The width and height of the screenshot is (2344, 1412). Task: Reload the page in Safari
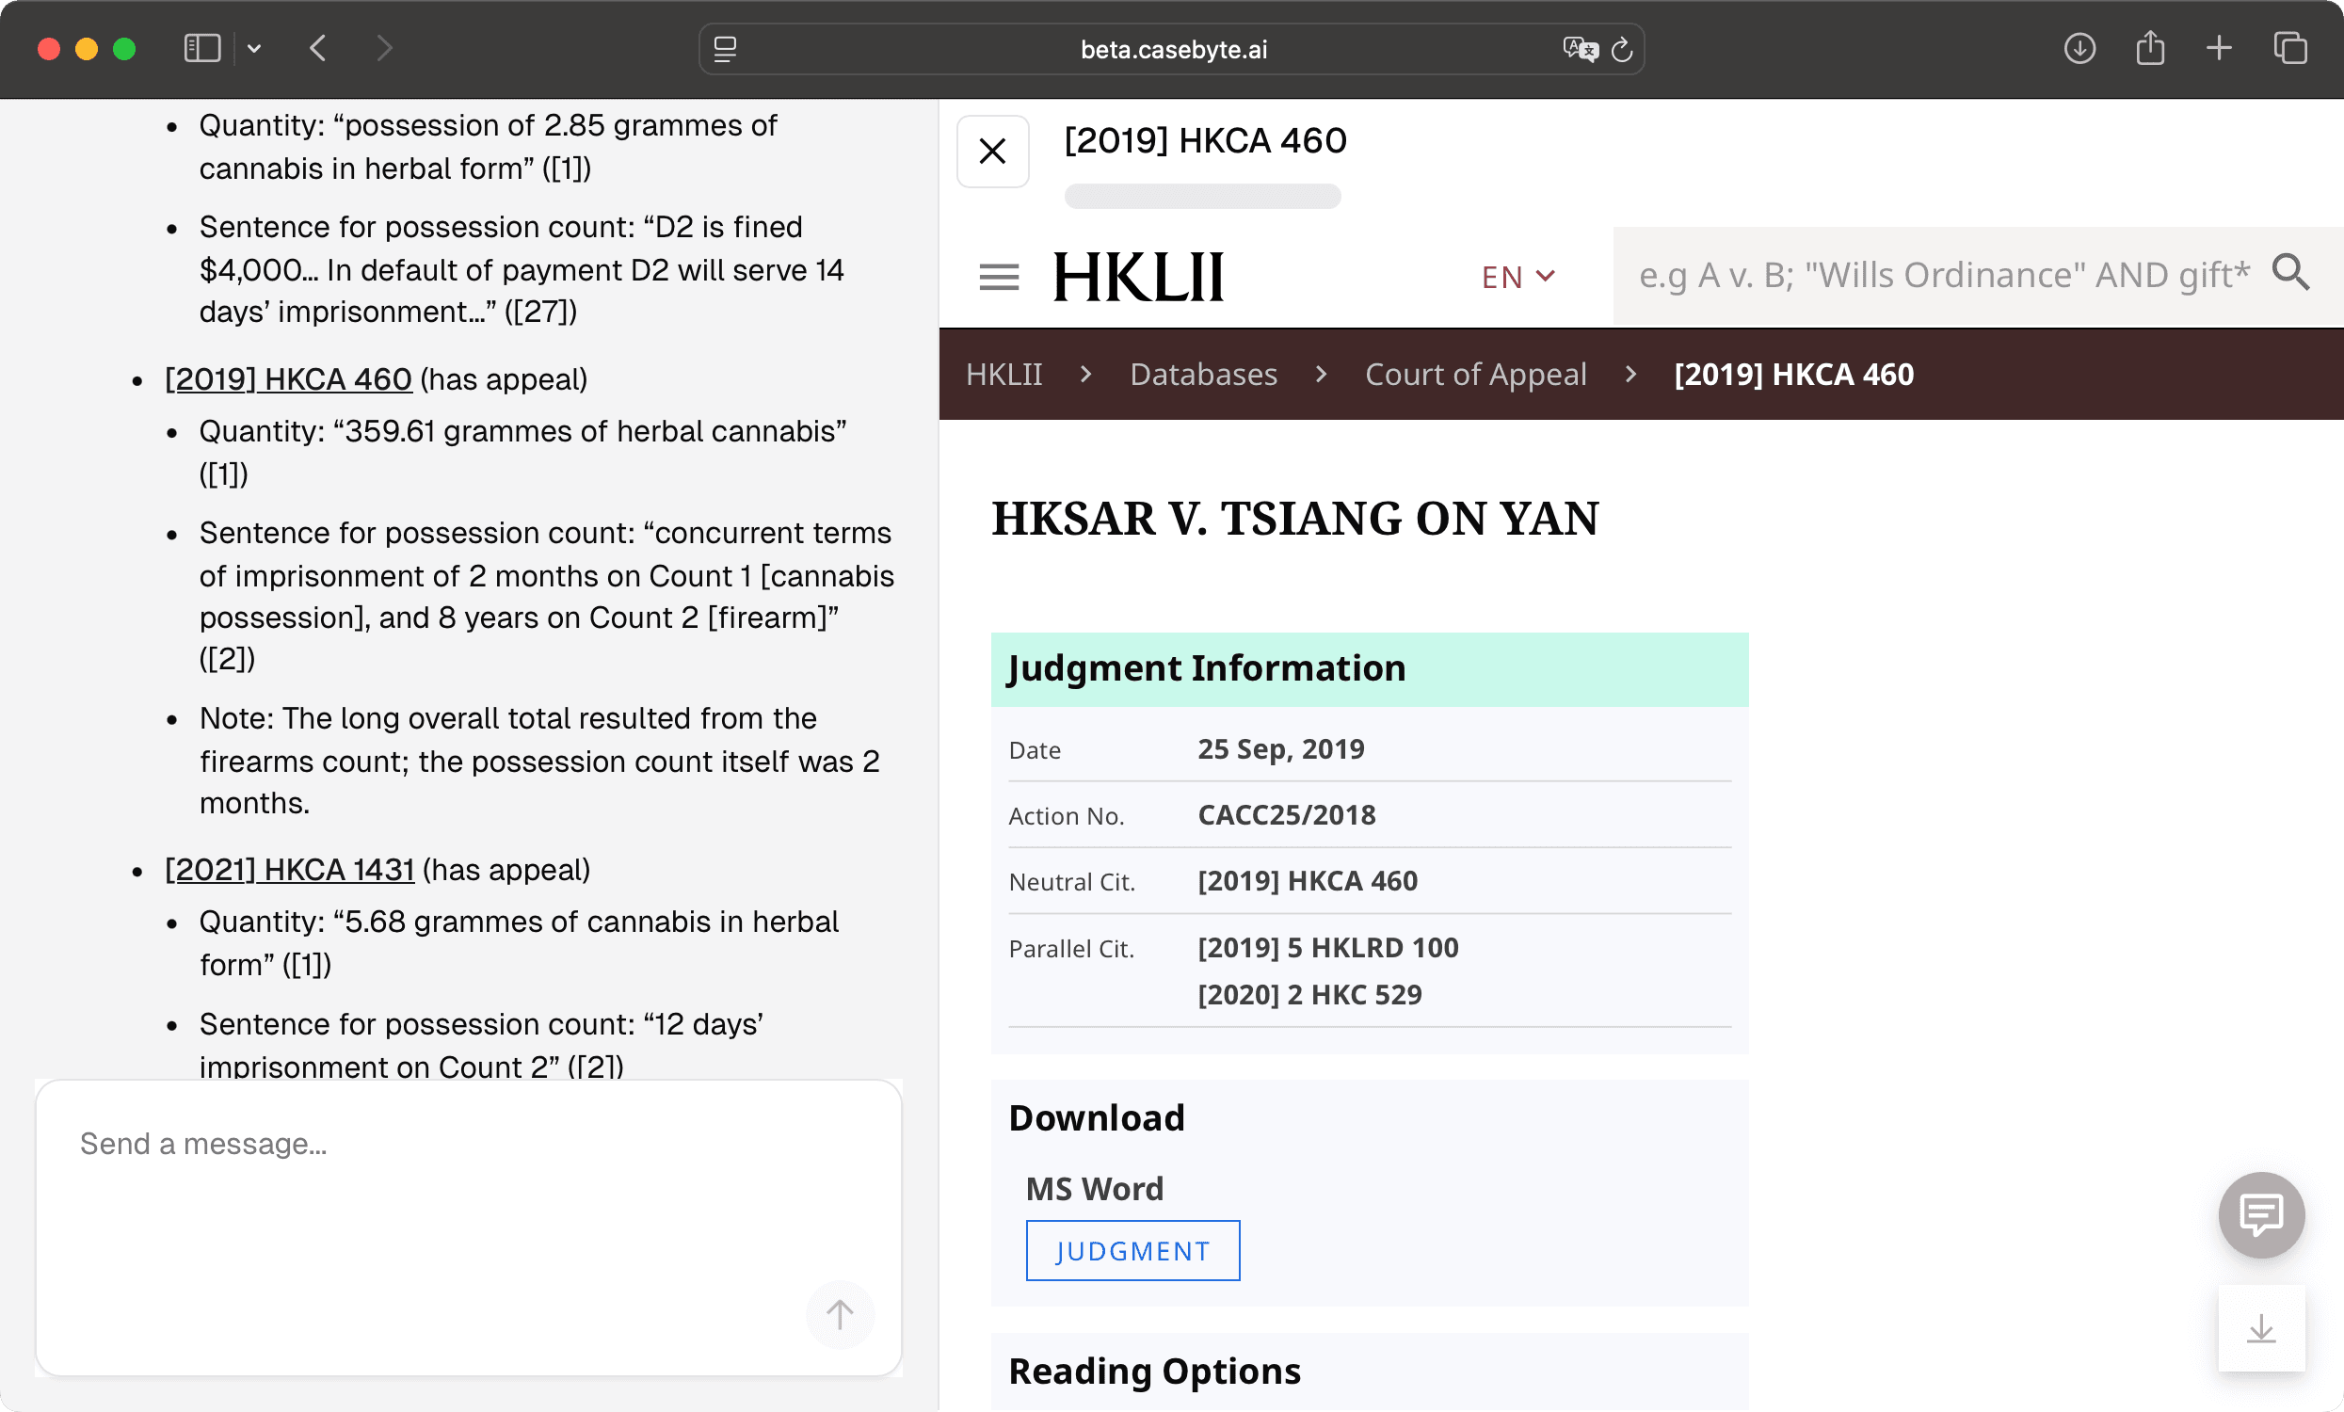(1621, 50)
